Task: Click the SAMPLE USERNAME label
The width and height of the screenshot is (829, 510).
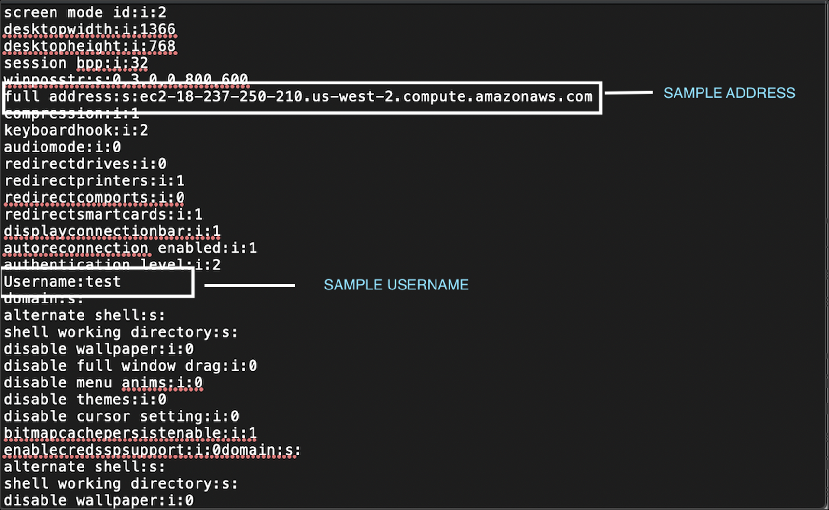Action: click(x=396, y=285)
